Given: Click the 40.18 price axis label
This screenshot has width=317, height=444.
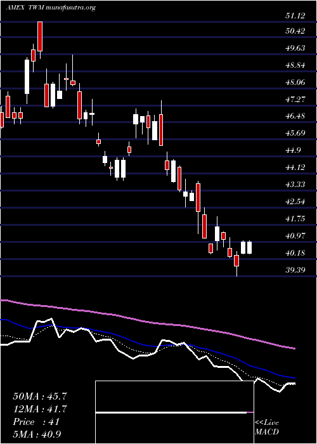Looking at the screenshot, I should pyautogui.click(x=295, y=253).
